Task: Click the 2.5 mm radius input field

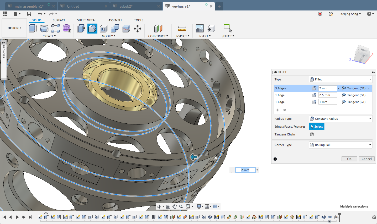Action: tap(327, 95)
